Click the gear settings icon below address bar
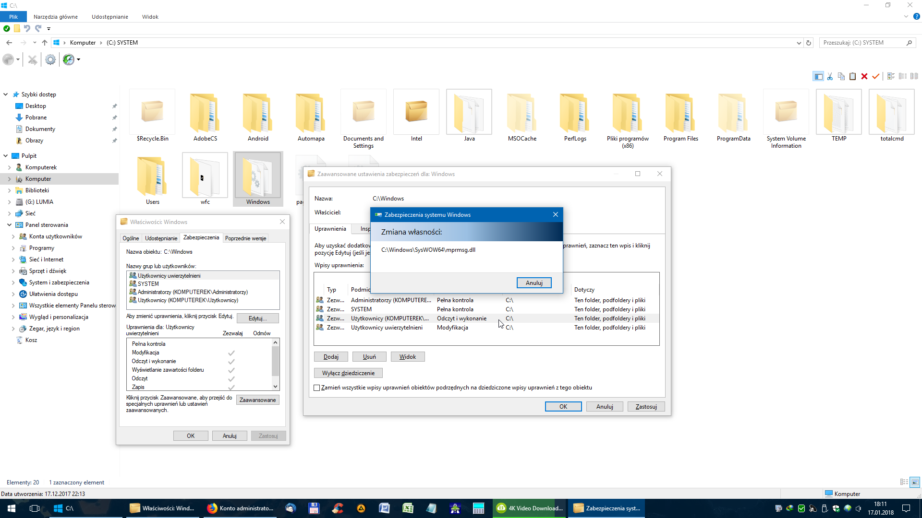Image resolution: width=922 pixels, height=518 pixels. pos(50,59)
